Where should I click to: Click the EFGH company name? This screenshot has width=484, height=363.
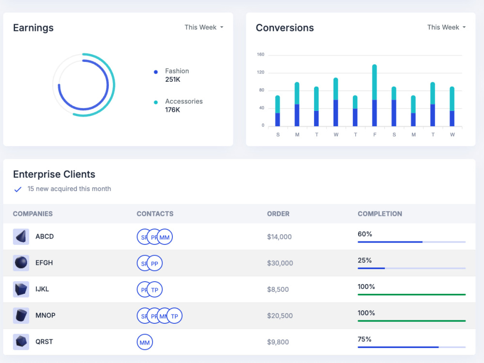(x=44, y=263)
